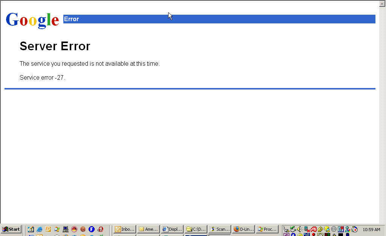Viewport: 386px width, 236px height.
Task: Switch to the Displ... taskbar window
Action: click(172, 229)
